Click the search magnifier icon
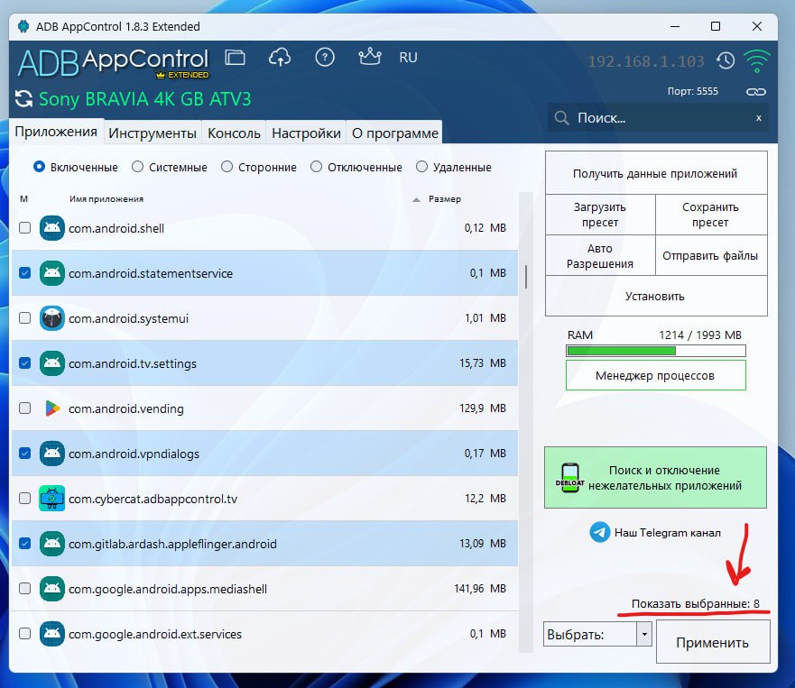Image resolution: width=795 pixels, height=688 pixels. tap(561, 118)
